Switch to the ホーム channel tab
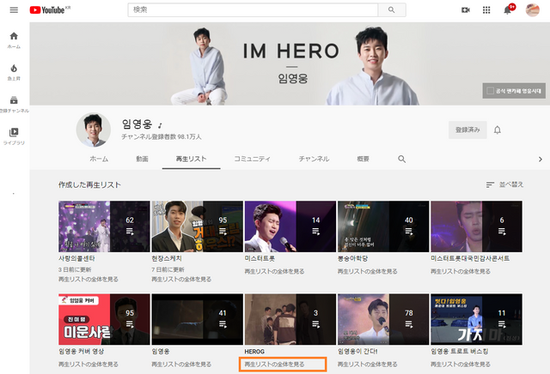The width and height of the screenshot is (550, 374). click(99, 159)
